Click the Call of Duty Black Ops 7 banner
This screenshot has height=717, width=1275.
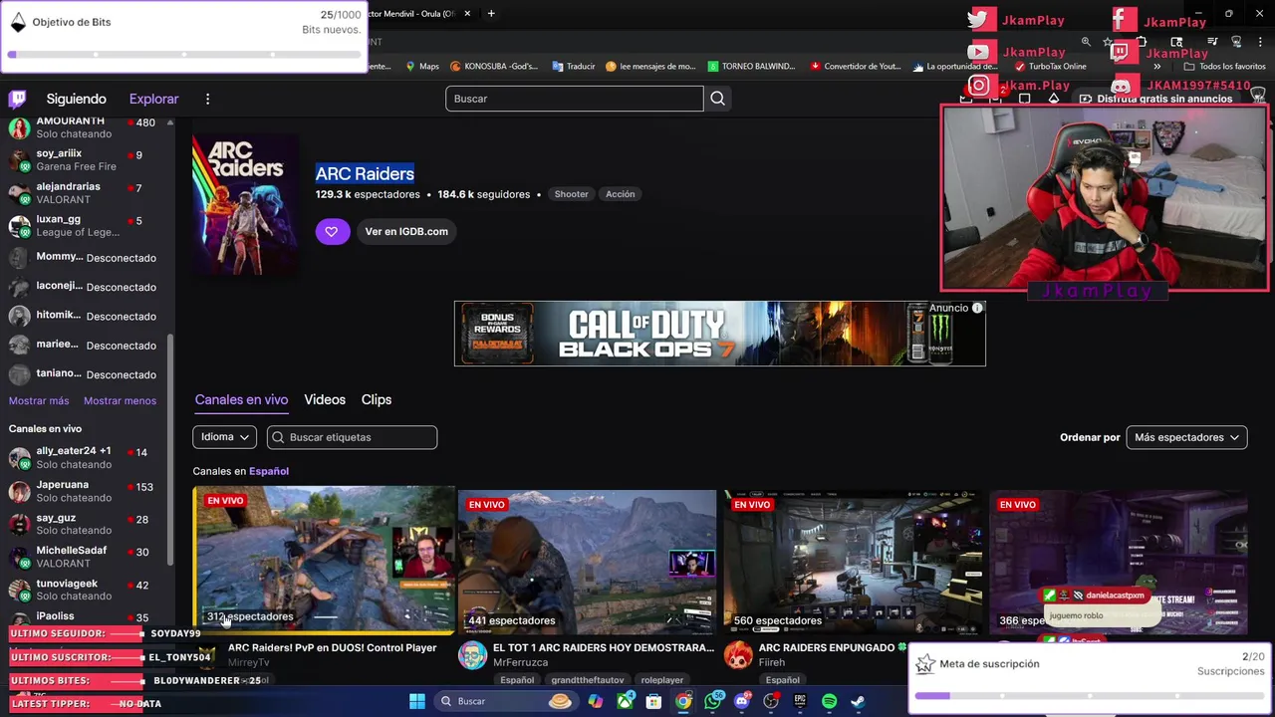click(719, 334)
